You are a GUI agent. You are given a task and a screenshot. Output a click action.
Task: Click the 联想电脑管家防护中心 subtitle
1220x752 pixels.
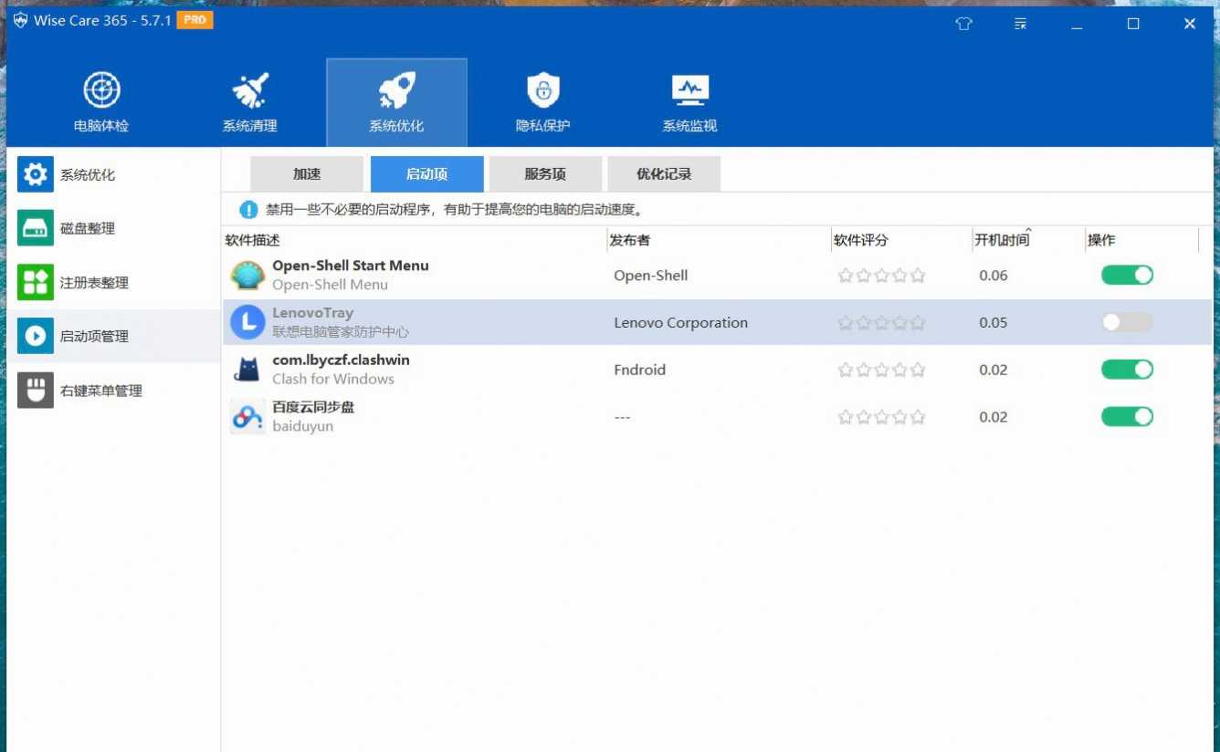[341, 332]
